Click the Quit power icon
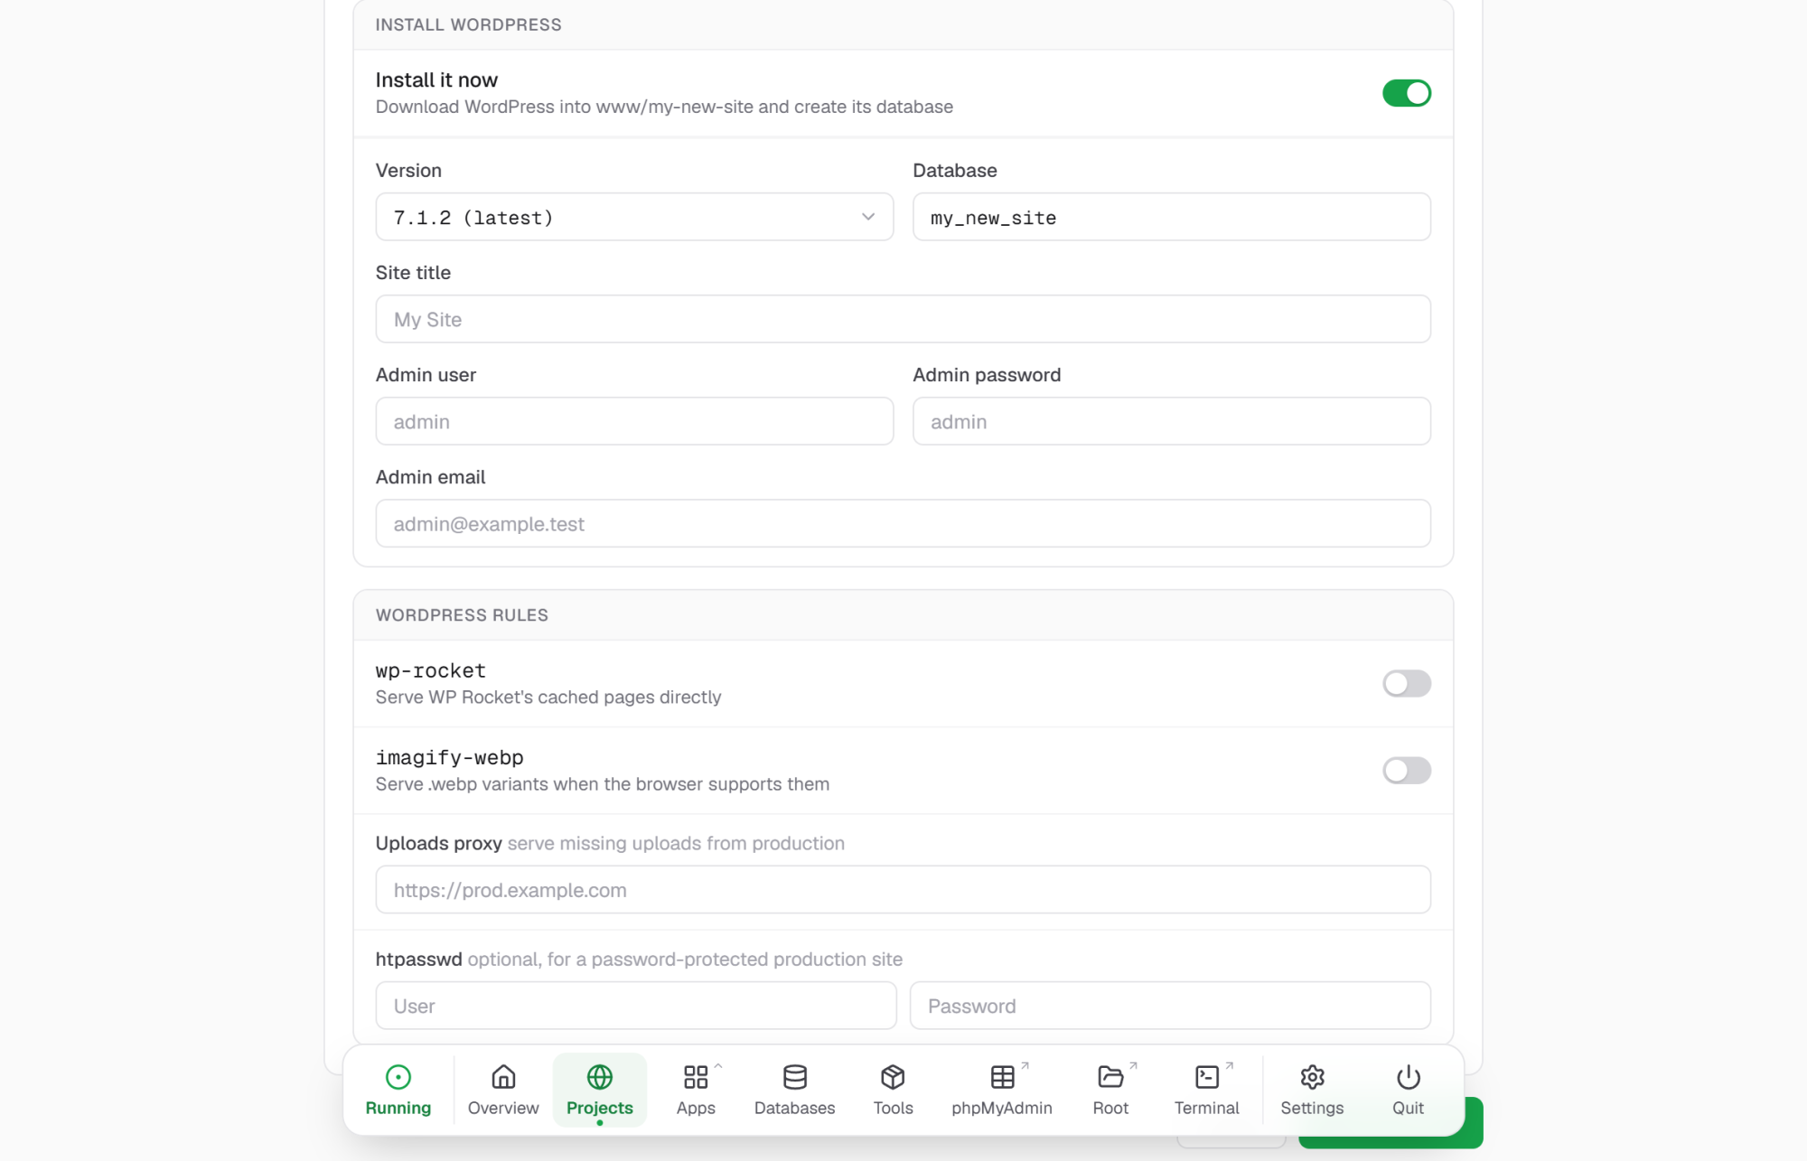The image size is (1807, 1161). click(x=1408, y=1077)
